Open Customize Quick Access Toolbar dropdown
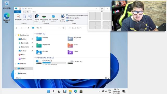 coord(25,9)
